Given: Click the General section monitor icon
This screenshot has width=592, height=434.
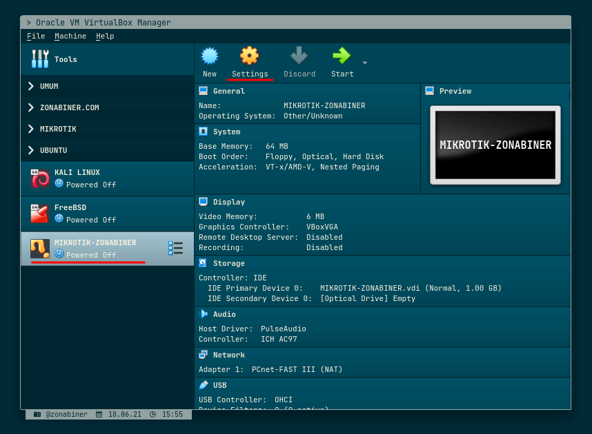Looking at the screenshot, I should coord(203,90).
